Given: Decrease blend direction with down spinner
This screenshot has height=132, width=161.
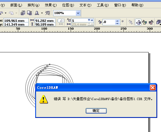Looking at the screenshot, I should tap(117, 23).
